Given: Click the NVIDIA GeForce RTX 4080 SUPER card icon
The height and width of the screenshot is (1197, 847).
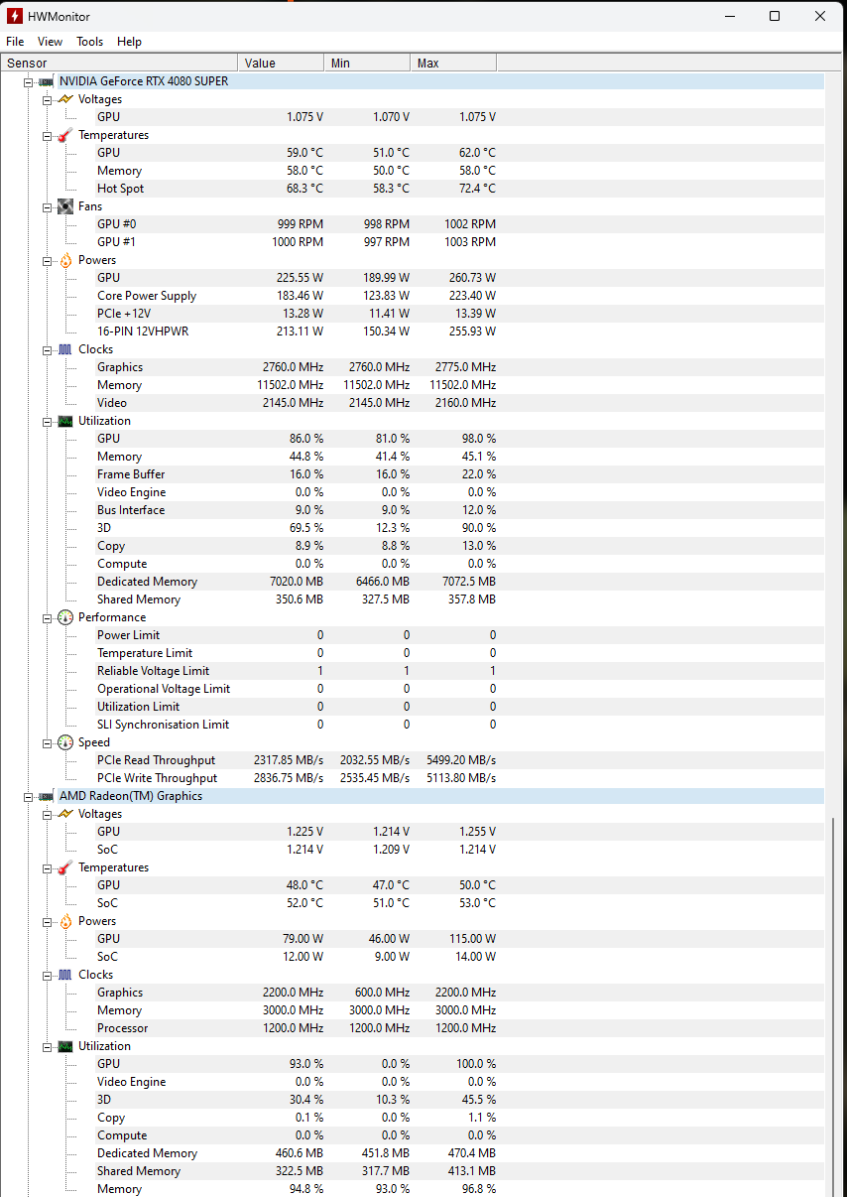Looking at the screenshot, I should 46,81.
